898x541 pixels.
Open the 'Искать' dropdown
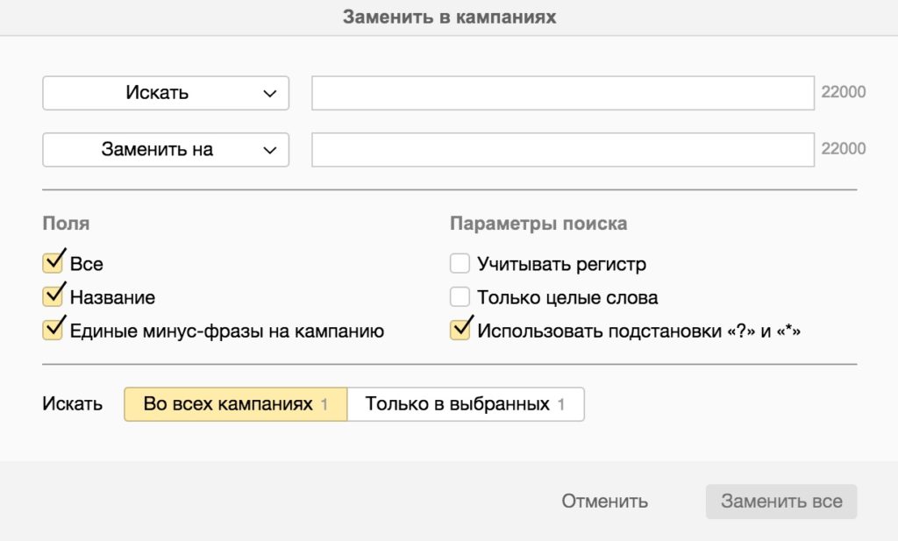click(166, 93)
